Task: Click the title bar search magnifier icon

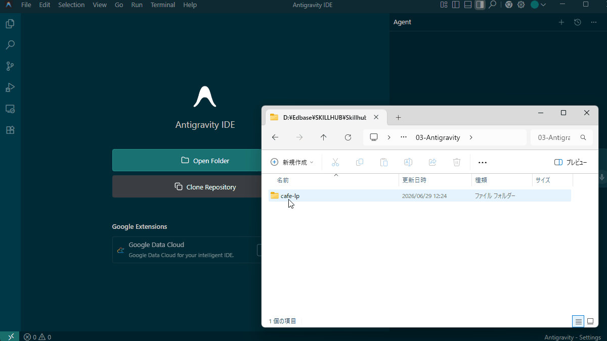Action: pyautogui.click(x=492, y=5)
